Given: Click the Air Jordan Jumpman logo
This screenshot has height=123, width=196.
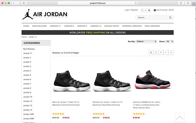Looking at the screenshot, I should click(x=28, y=14).
